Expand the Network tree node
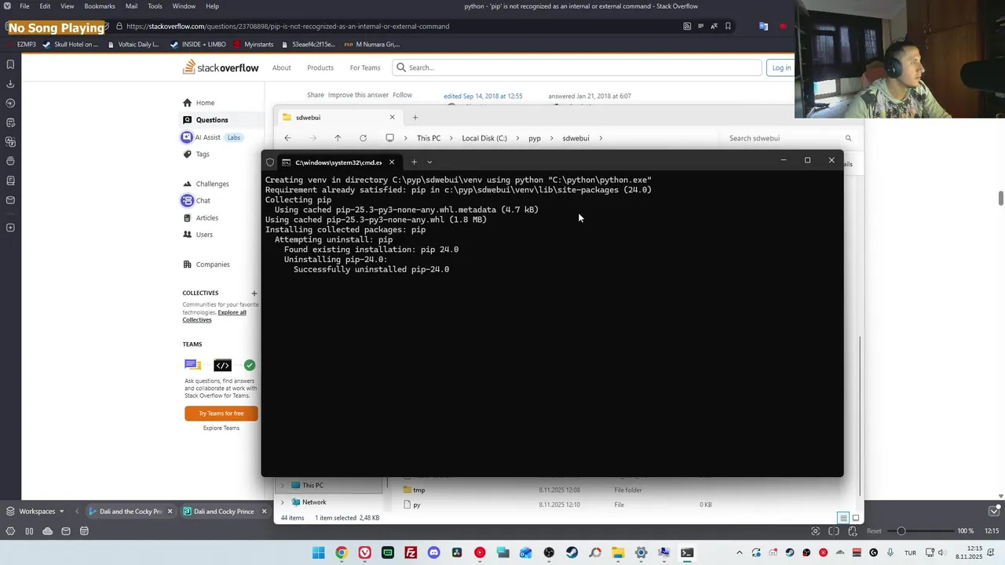 coord(283,502)
